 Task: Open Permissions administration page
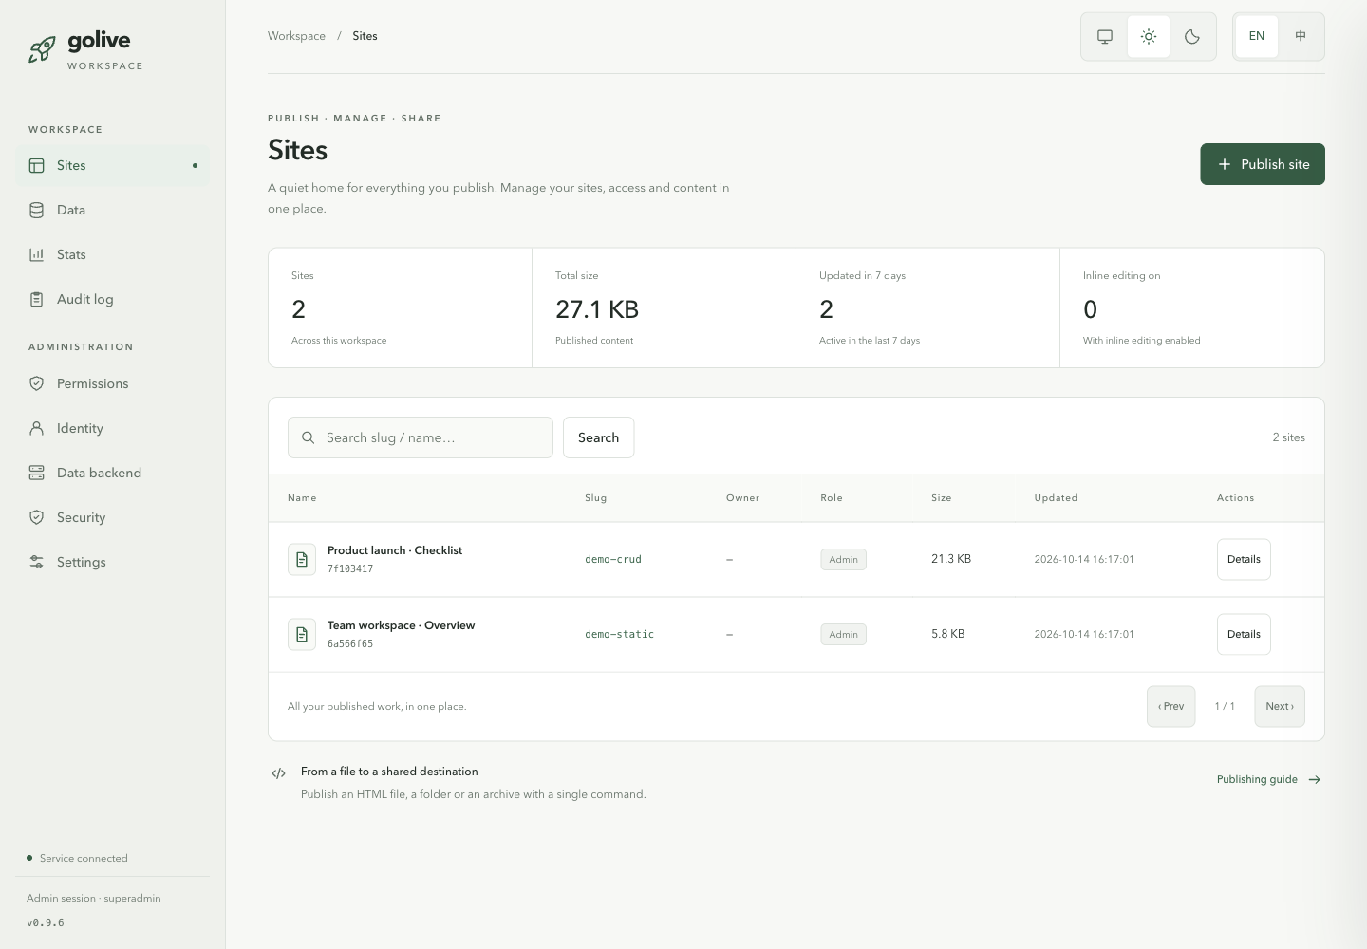click(x=112, y=383)
